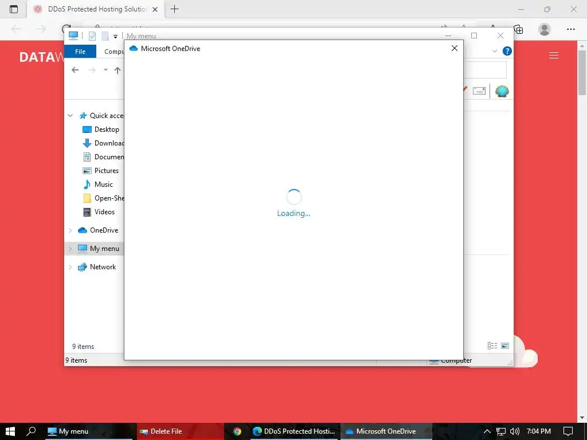This screenshot has height=440, width=587.
Task: Open Google Chrome from taskbar
Action: tap(237, 431)
